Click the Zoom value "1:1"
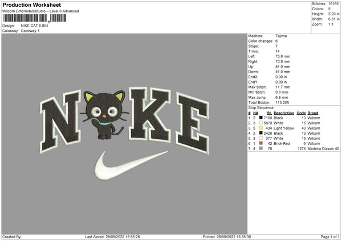This screenshot has width=342, height=241. point(331,24)
